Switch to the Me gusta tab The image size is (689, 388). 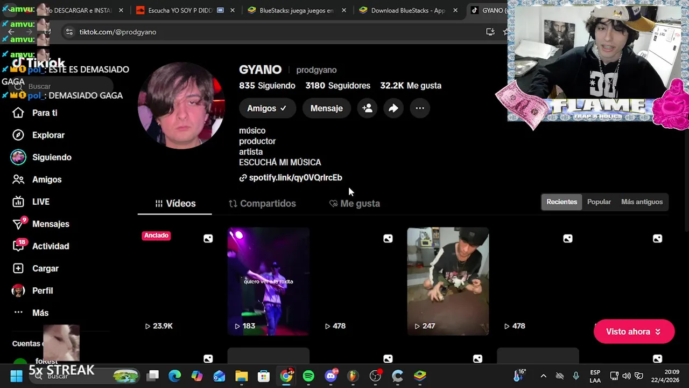354,204
